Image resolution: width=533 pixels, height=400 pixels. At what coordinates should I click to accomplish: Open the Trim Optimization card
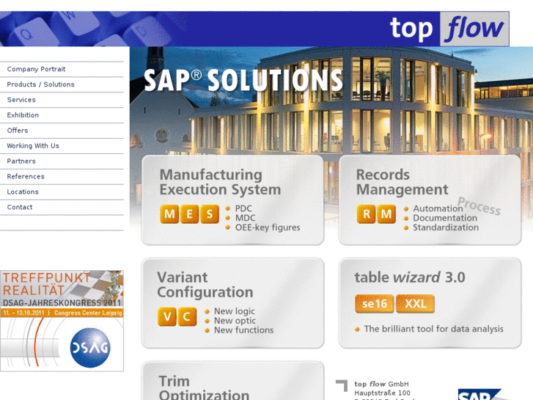click(233, 381)
